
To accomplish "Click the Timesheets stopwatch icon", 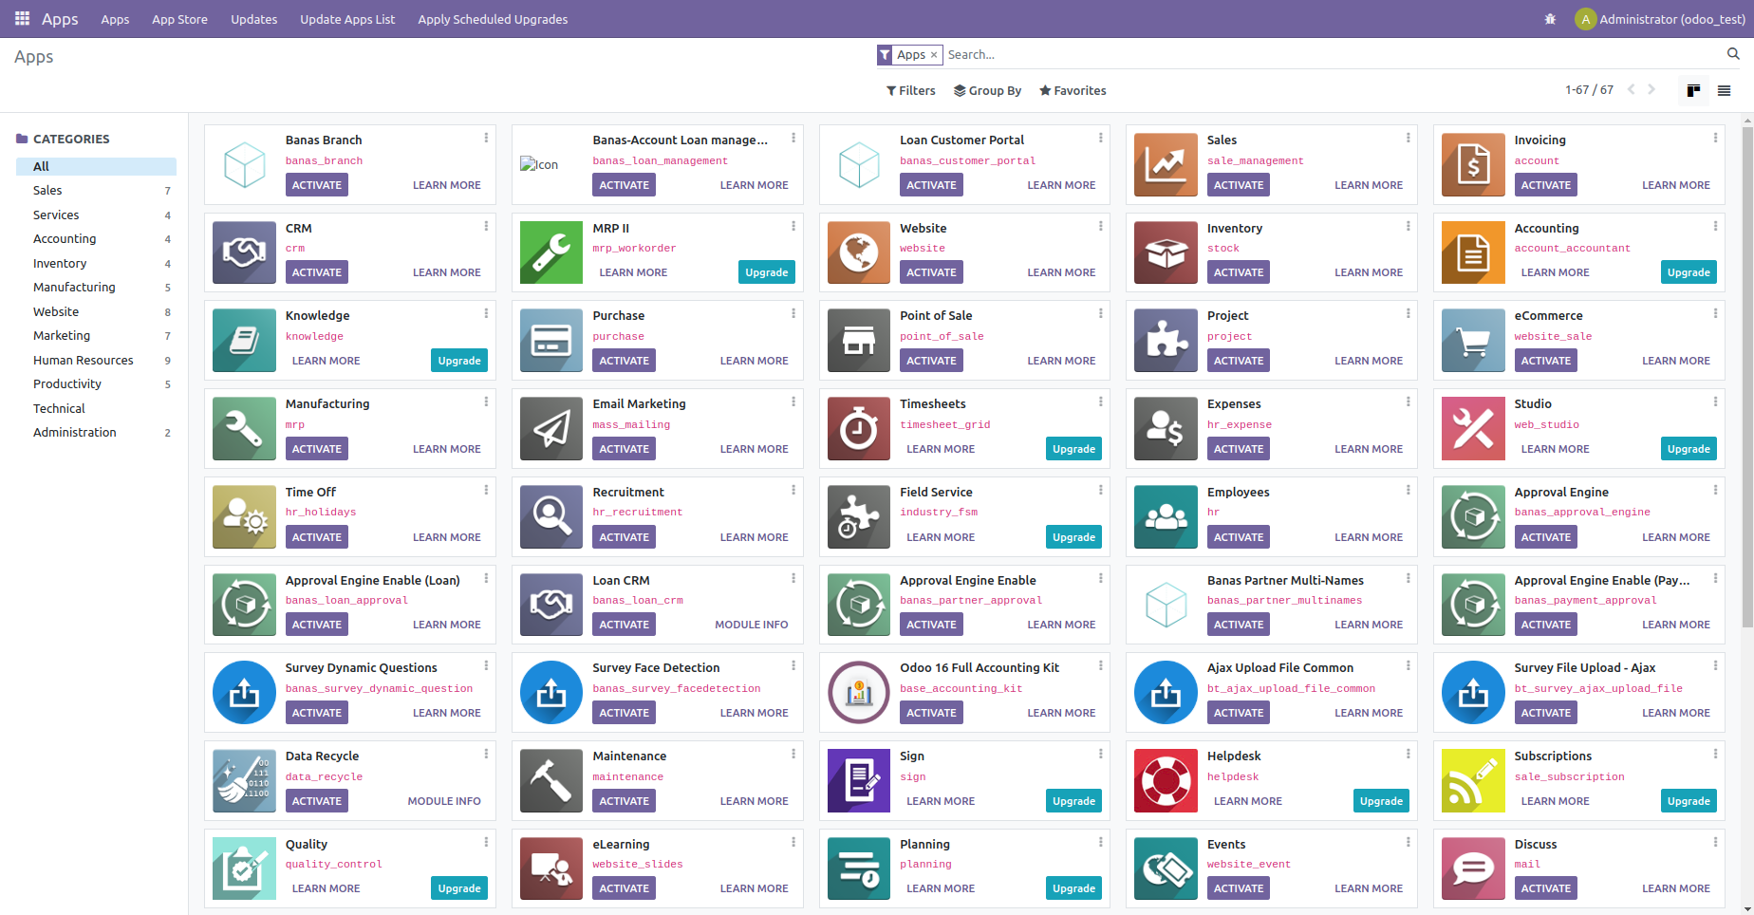I will pos(858,428).
